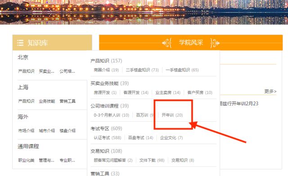
Task: Click the 知识库 list menu icon
Action: point(20,43)
